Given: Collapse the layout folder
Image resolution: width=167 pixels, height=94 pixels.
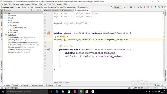Looking at the screenshot, I should (8, 25).
